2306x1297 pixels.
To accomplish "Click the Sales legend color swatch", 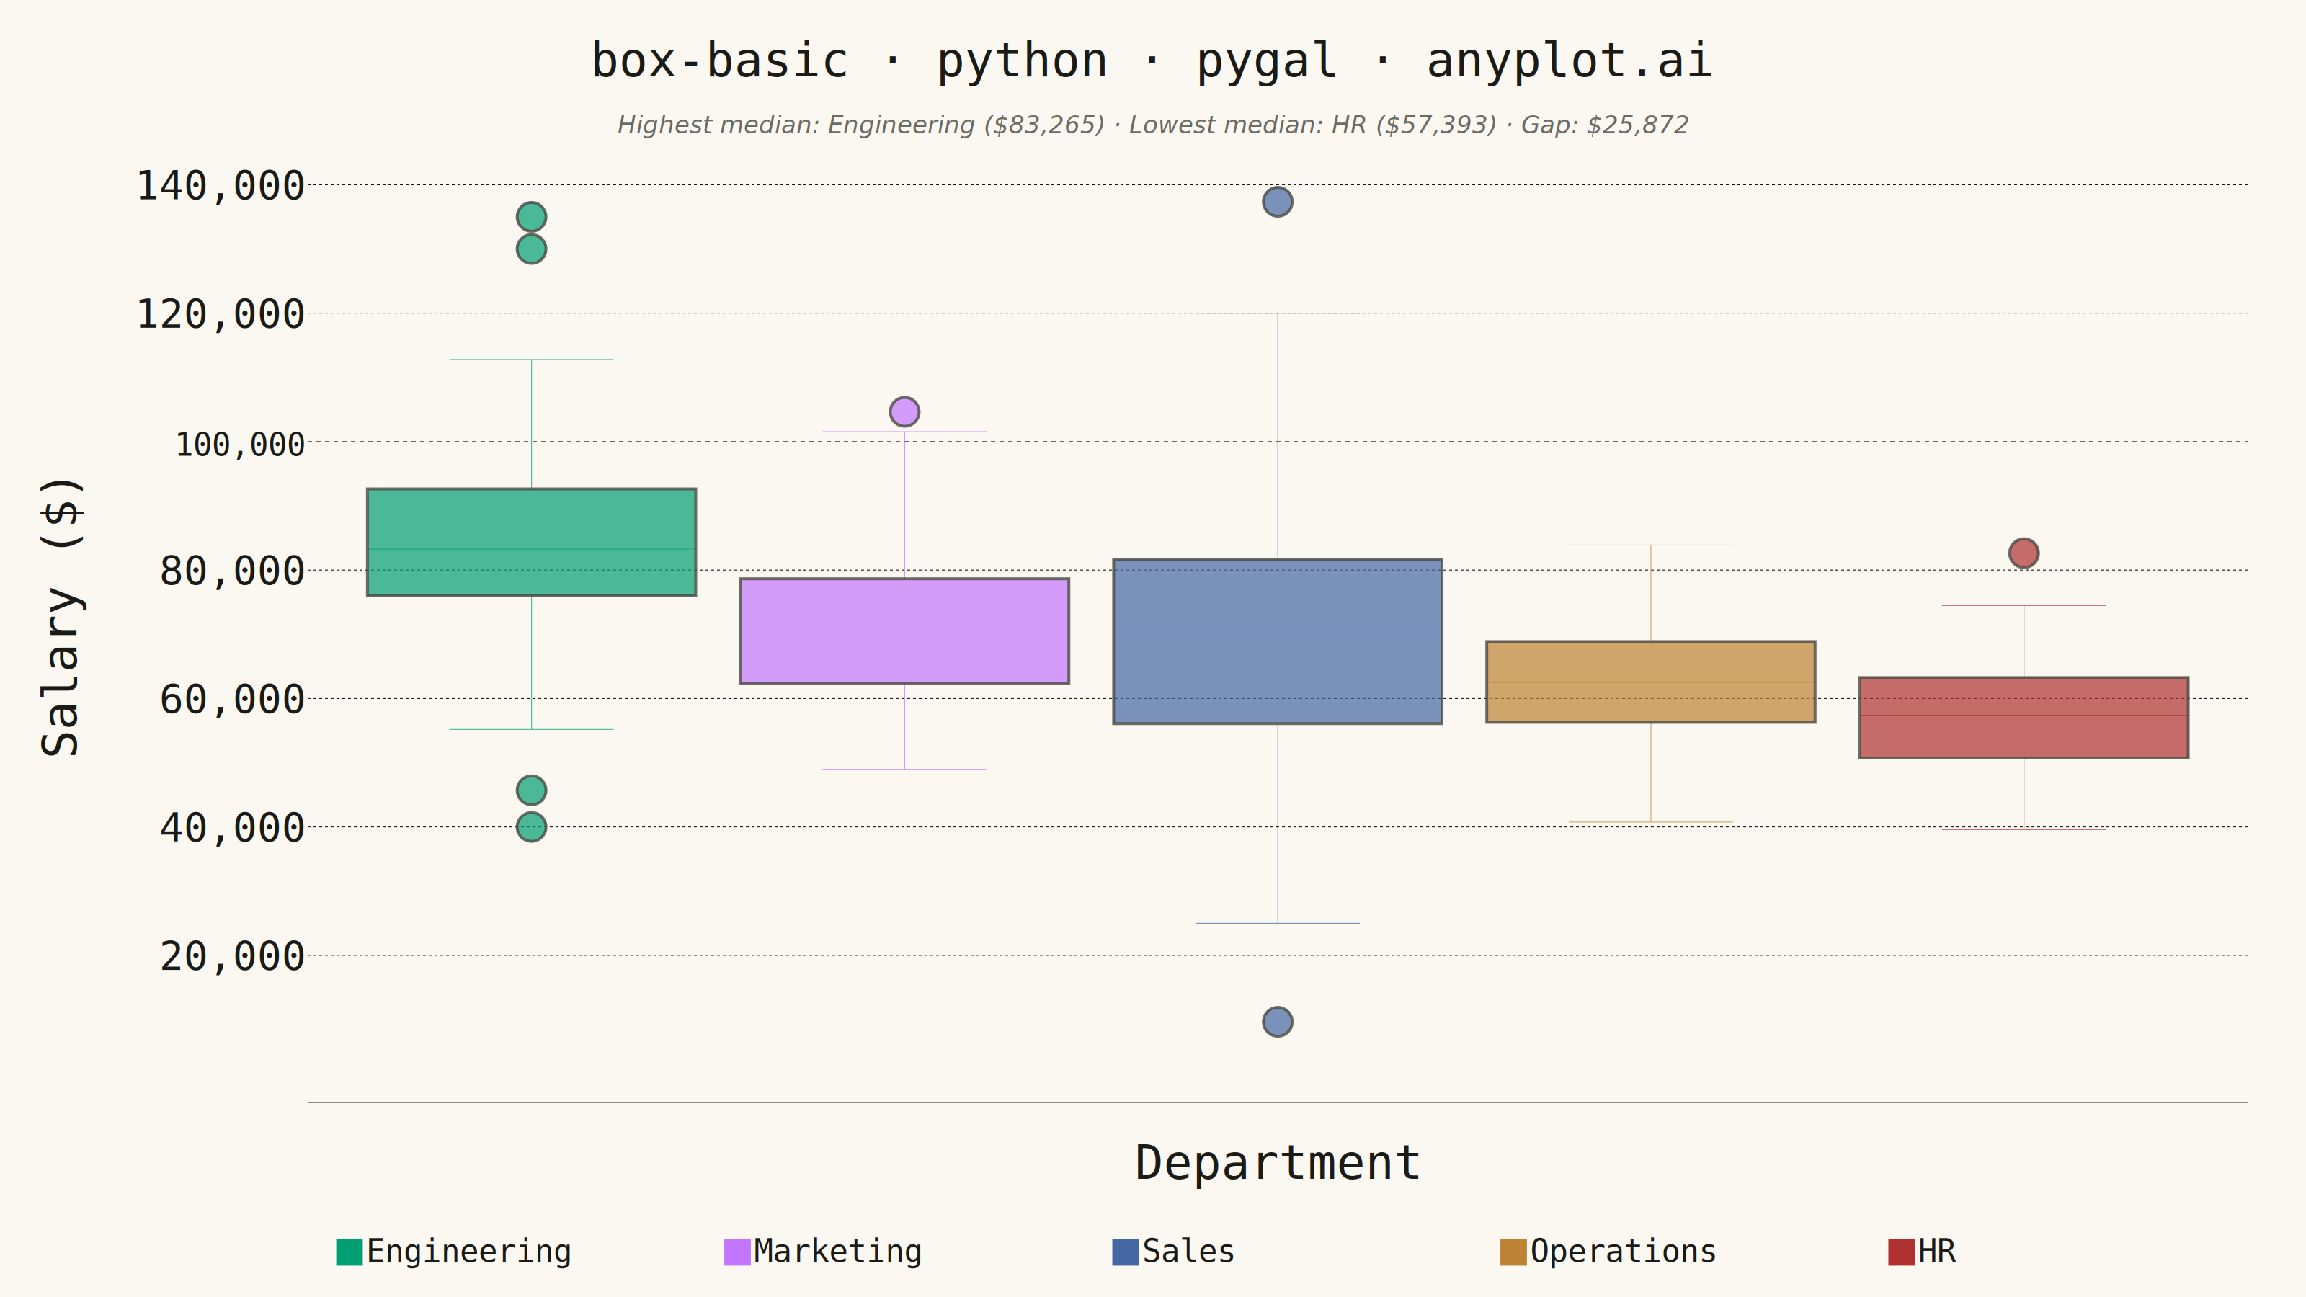I will 1125,1252.
